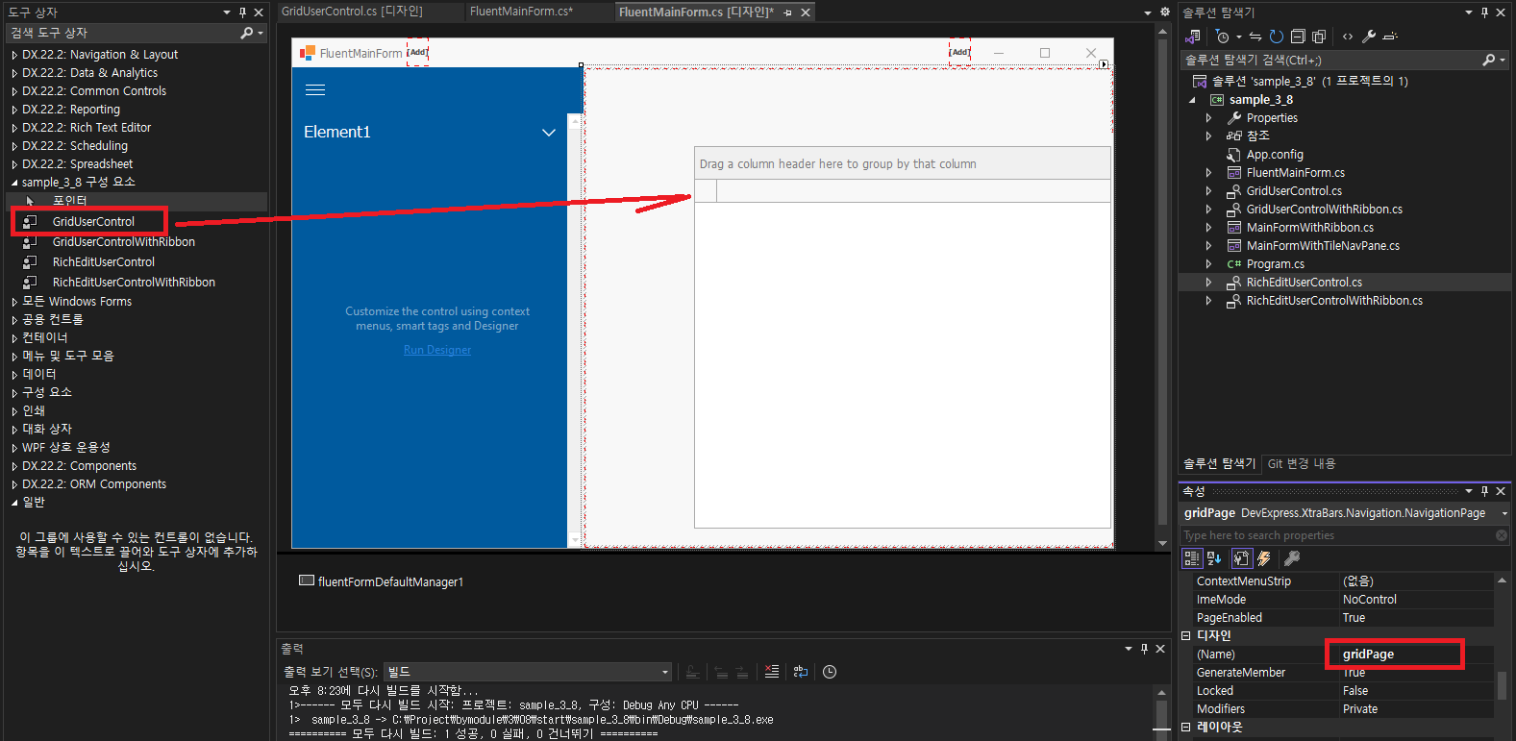Open Properties via the wrench icon

[x=1369, y=37]
